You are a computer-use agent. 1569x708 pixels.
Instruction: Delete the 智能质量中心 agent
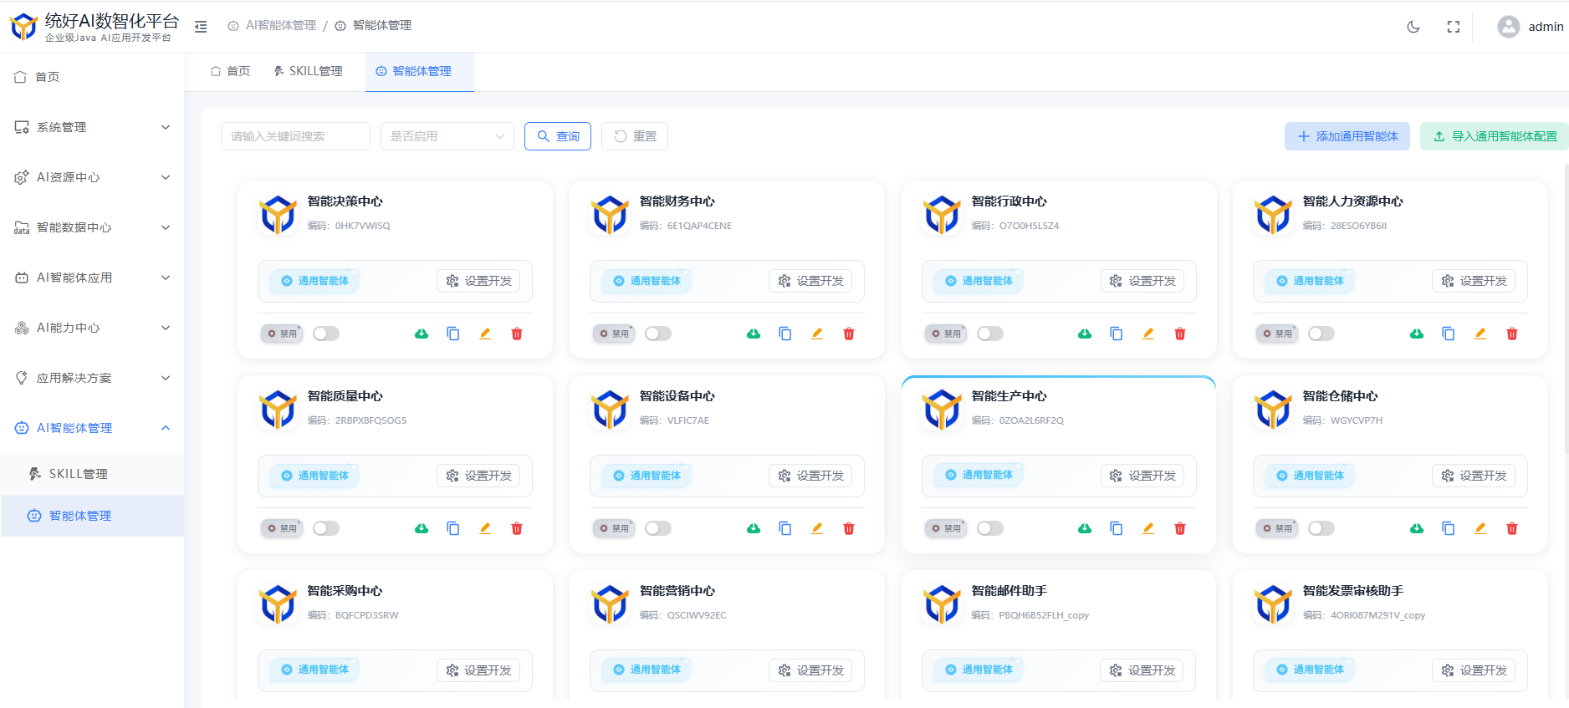point(517,528)
